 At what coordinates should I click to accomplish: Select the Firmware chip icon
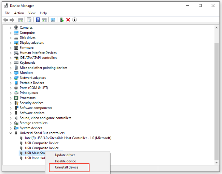[16, 48]
